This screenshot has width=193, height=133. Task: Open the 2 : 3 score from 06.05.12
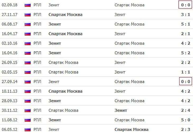coord(186,130)
